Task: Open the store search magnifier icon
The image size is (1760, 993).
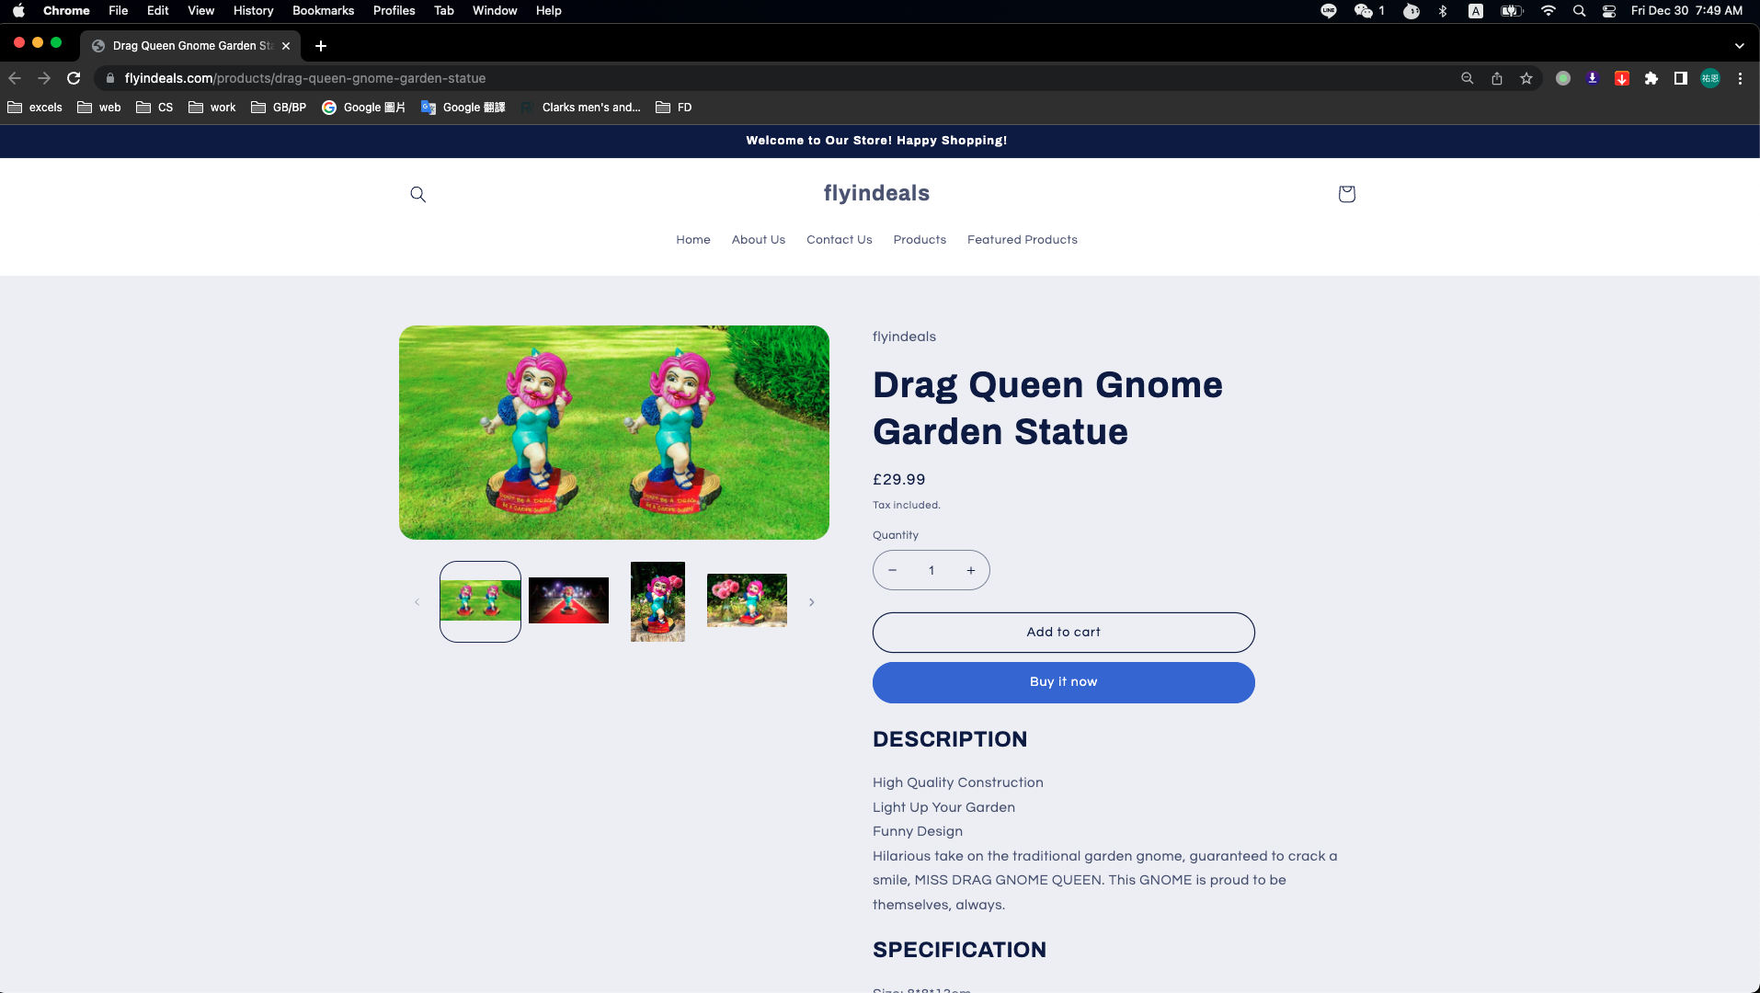Action: point(417,194)
